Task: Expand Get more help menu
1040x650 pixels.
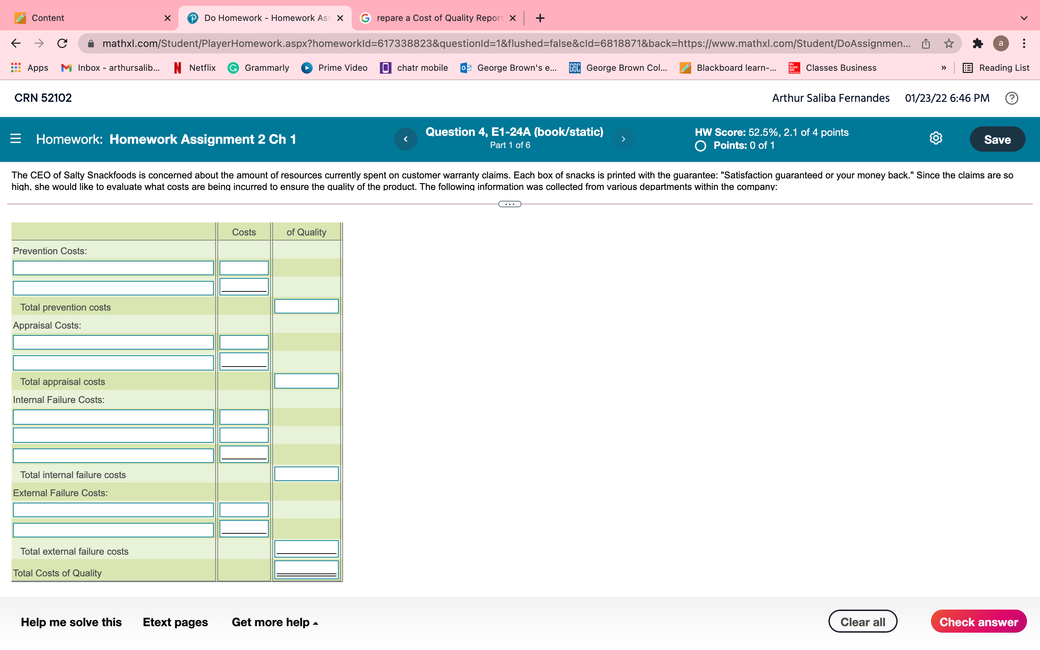Action: tap(275, 622)
